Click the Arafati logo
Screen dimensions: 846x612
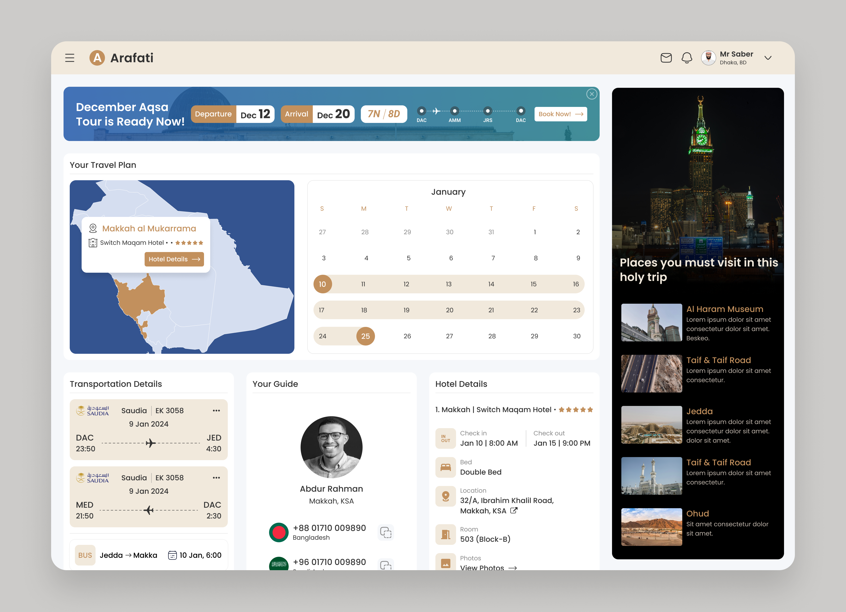(97, 58)
